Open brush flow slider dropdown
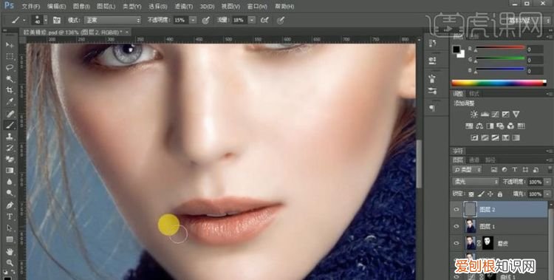 coord(252,20)
